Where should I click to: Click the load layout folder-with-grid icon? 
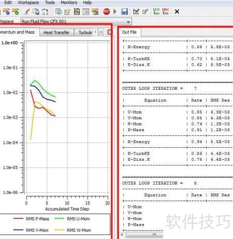coord(95,11)
